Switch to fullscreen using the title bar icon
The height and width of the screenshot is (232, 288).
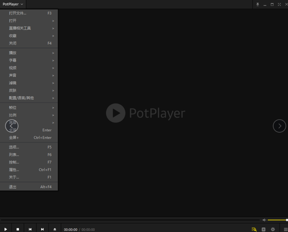(x=279, y=5)
